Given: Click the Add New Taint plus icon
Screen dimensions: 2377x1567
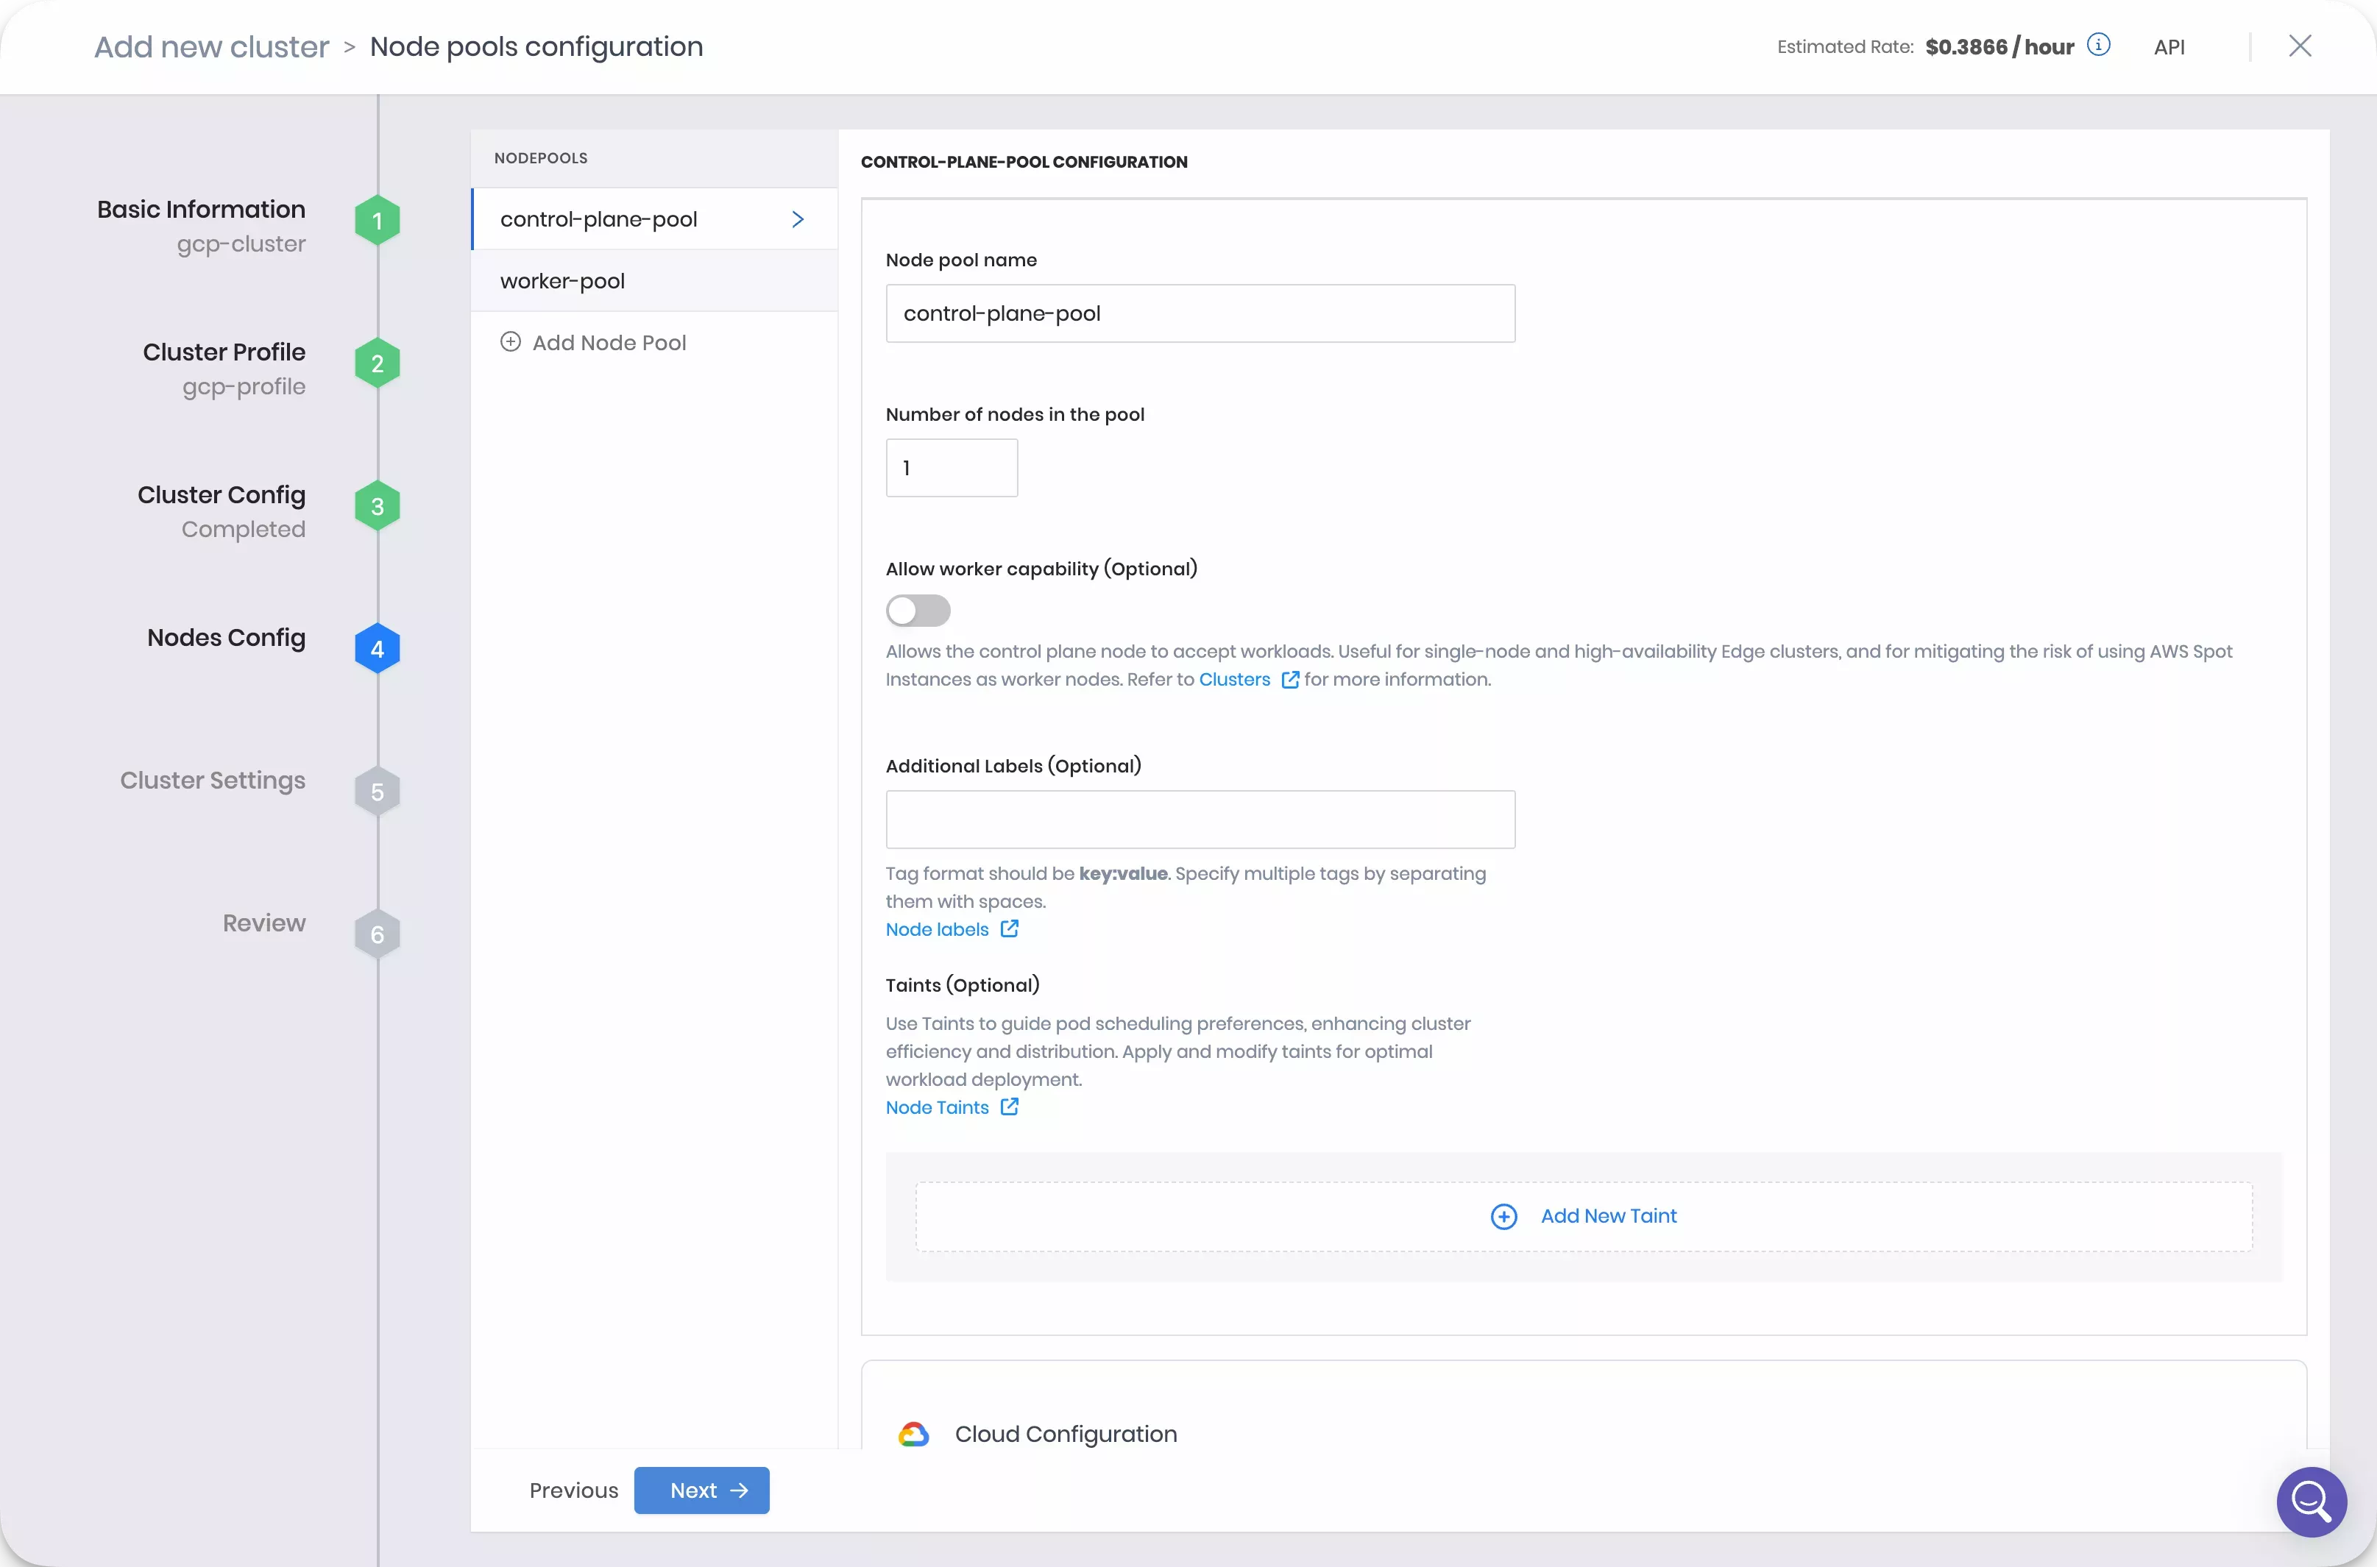Looking at the screenshot, I should pos(1503,1216).
